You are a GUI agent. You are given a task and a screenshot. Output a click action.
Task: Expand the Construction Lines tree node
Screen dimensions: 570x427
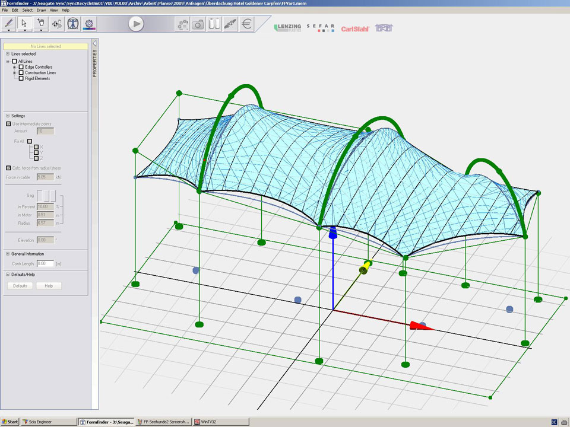pos(15,73)
